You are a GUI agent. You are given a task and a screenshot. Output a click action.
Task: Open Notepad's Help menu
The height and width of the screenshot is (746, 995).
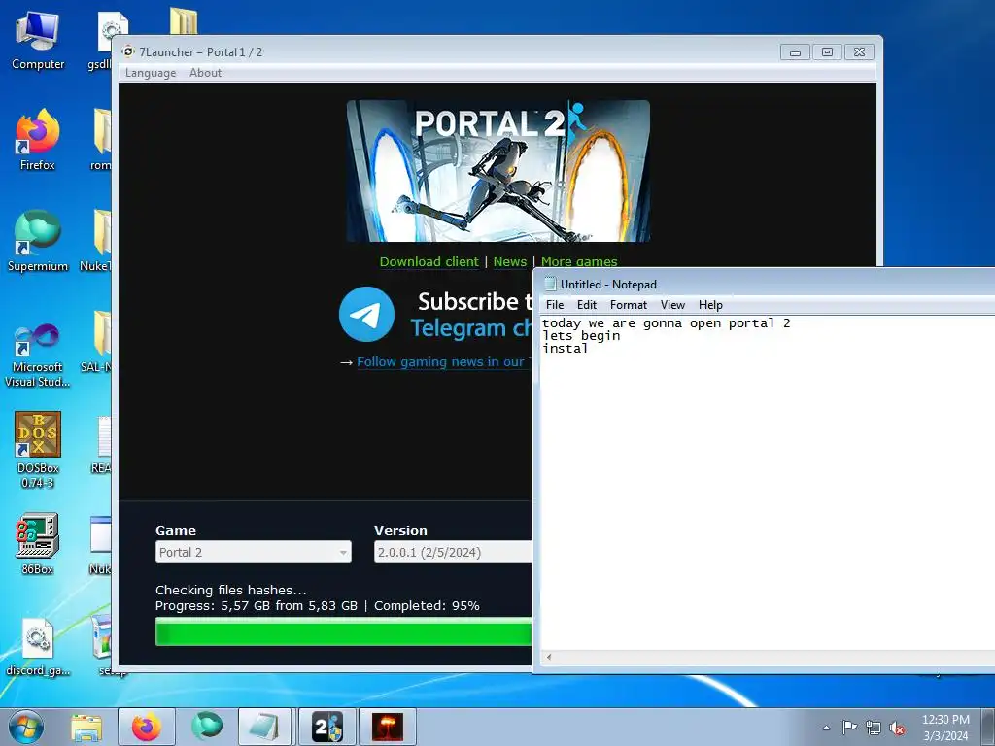click(x=710, y=305)
